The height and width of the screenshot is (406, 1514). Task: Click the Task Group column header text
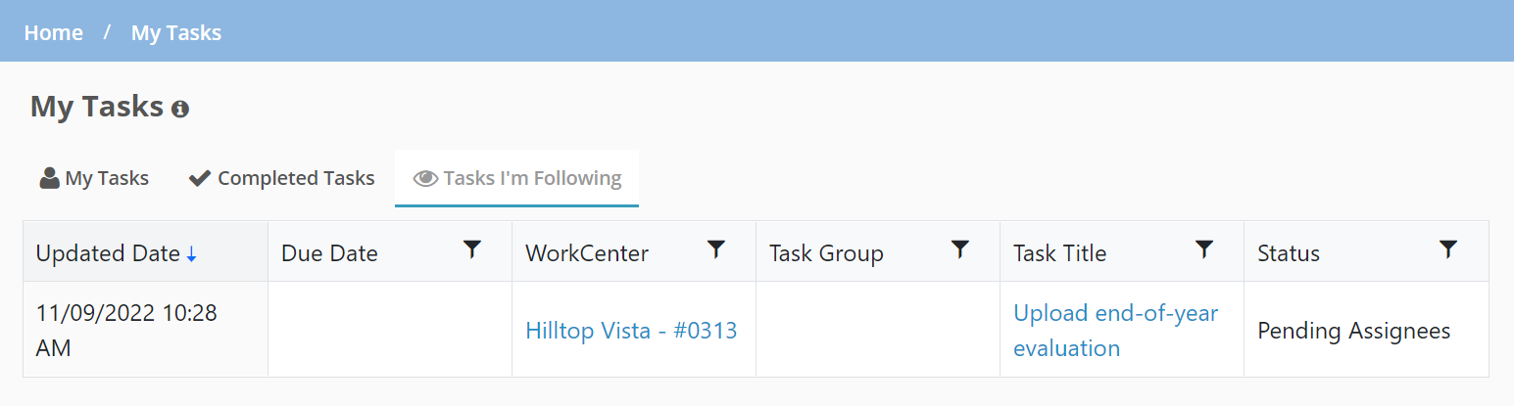826,253
